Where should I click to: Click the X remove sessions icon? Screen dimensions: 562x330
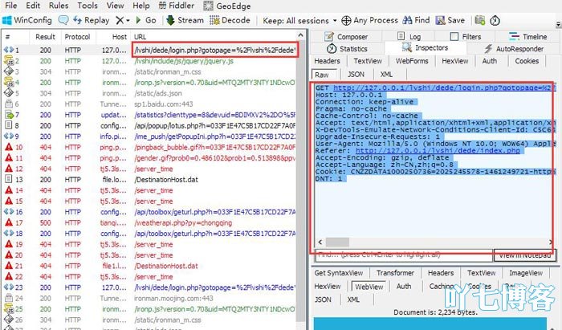[x=120, y=20]
